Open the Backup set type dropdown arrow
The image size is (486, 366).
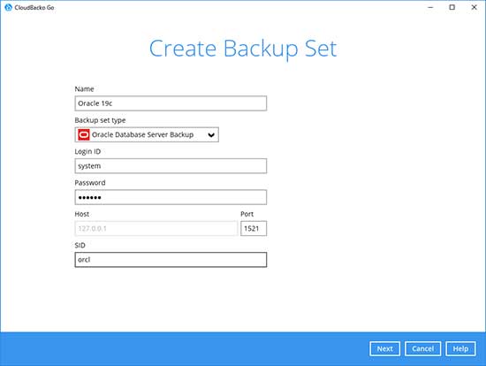(211, 135)
